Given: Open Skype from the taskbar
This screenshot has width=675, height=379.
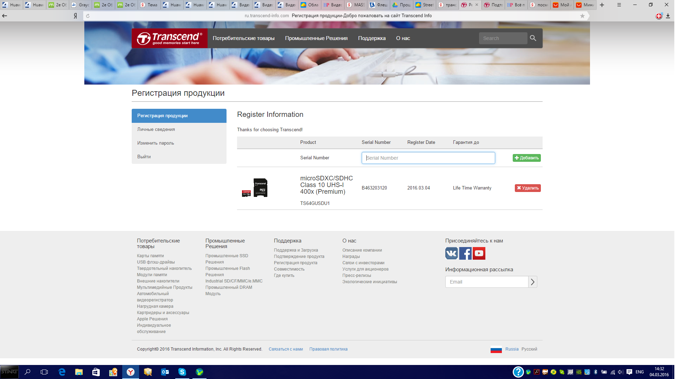Looking at the screenshot, I should click(182, 372).
